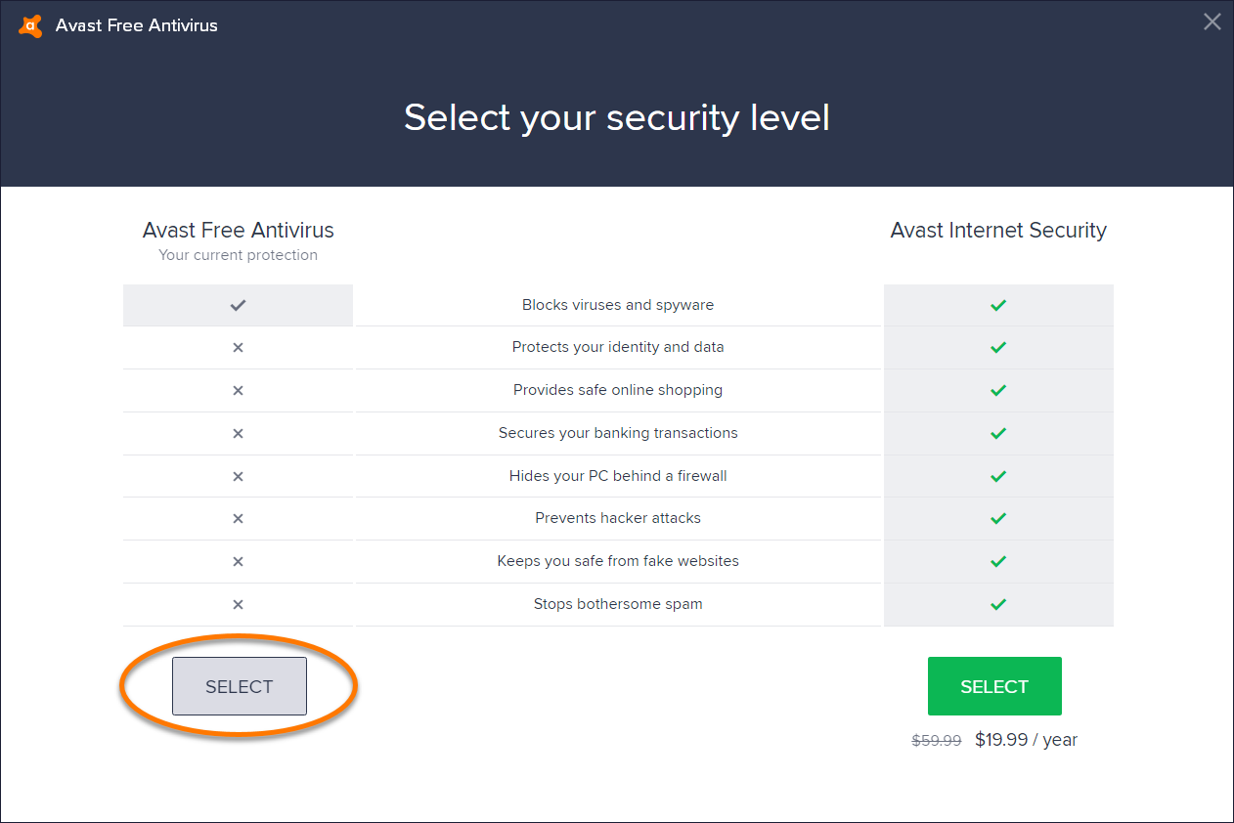The image size is (1234, 823).
Task: Click green check for Stops bothersome spam
Action: (998, 604)
